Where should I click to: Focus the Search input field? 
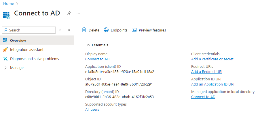click(29, 30)
